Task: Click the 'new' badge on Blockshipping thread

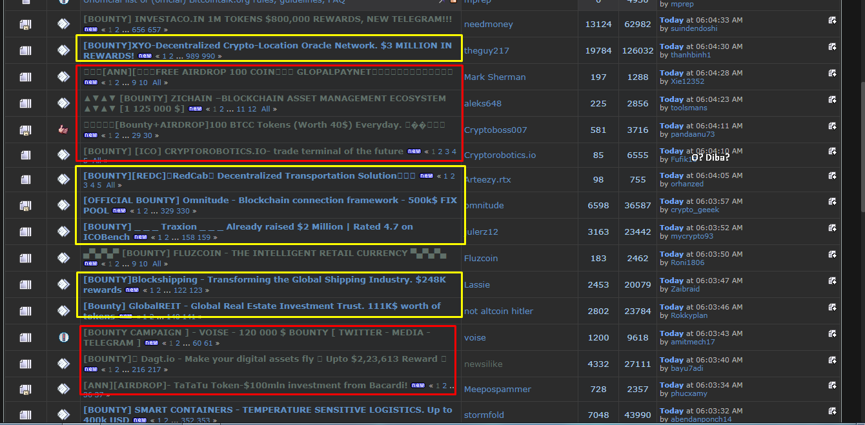Action: click(x=132, y=290)
